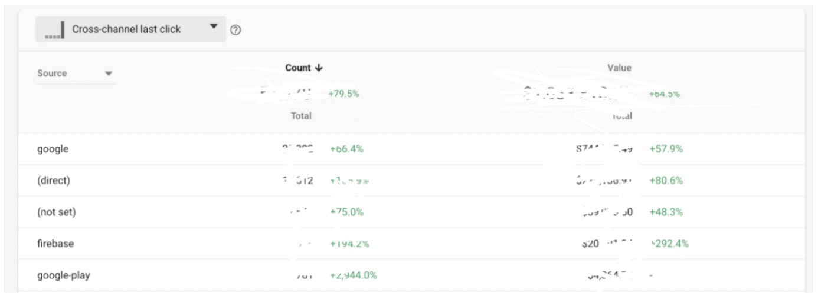
Task: Click (not set) count change +75.0%
Action: (346, 212)
